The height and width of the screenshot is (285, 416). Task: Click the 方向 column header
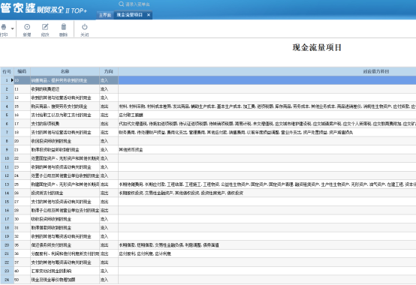click(x=109, y=71)
